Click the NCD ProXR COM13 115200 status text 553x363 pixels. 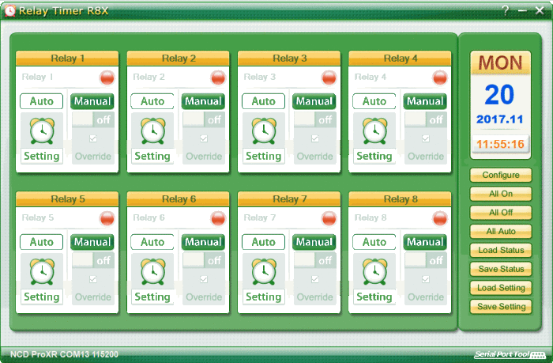coord(64,354)
